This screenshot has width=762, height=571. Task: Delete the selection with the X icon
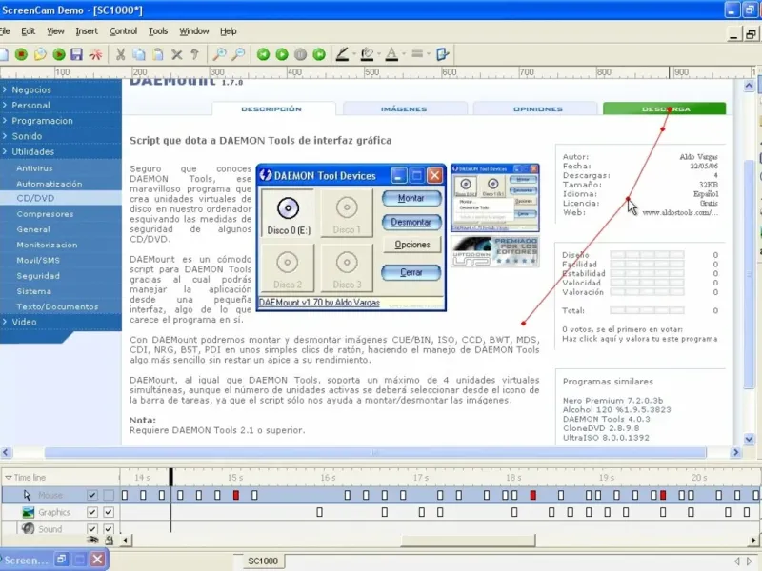(177, 54)
